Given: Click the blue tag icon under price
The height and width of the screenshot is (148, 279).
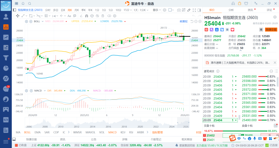Looking at the screenshot, I should (x=222, y=29).
